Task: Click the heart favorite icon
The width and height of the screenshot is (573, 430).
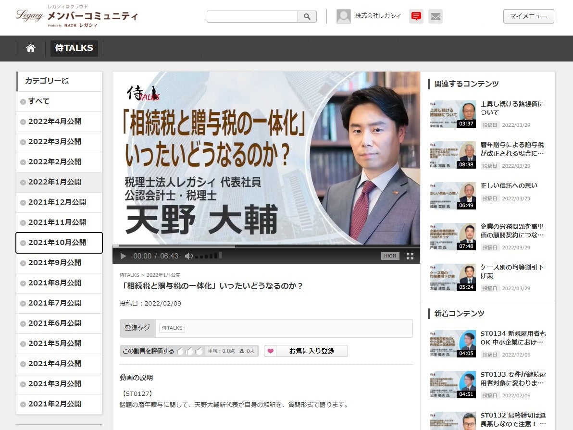Action: point(271,351)
